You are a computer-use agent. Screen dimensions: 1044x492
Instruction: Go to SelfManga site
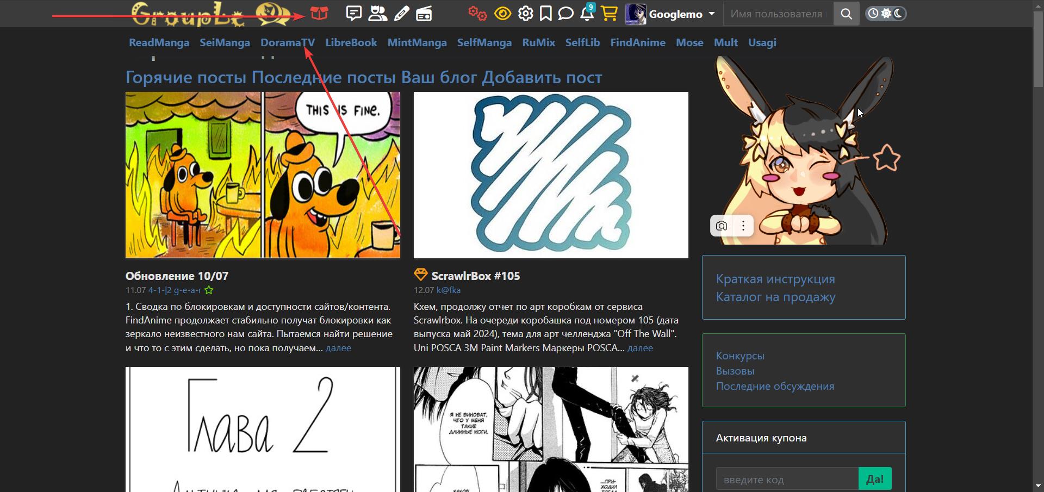484,42
